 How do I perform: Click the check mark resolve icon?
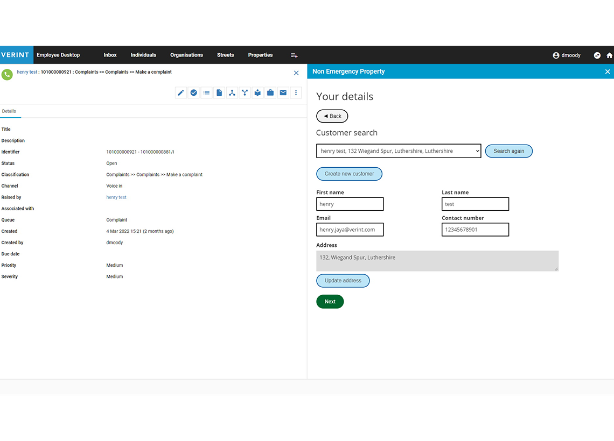tap(193, 93)
